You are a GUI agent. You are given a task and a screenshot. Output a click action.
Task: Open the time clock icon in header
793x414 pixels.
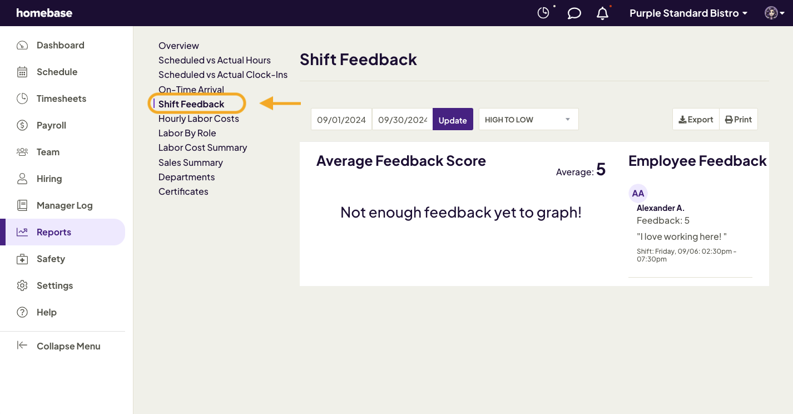point(543,13)
